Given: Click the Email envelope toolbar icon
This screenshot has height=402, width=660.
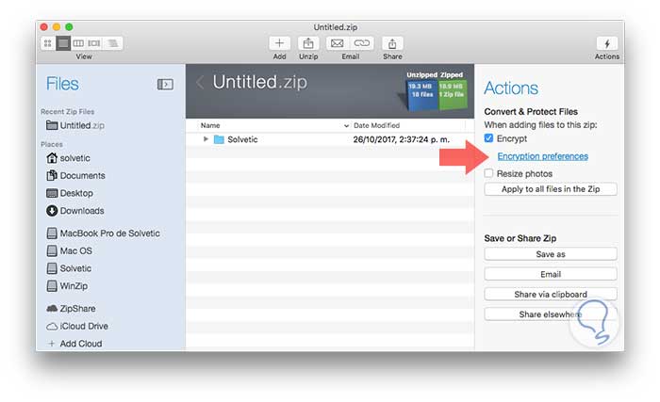Looking at the screenshot, I should tap(337, 43).
